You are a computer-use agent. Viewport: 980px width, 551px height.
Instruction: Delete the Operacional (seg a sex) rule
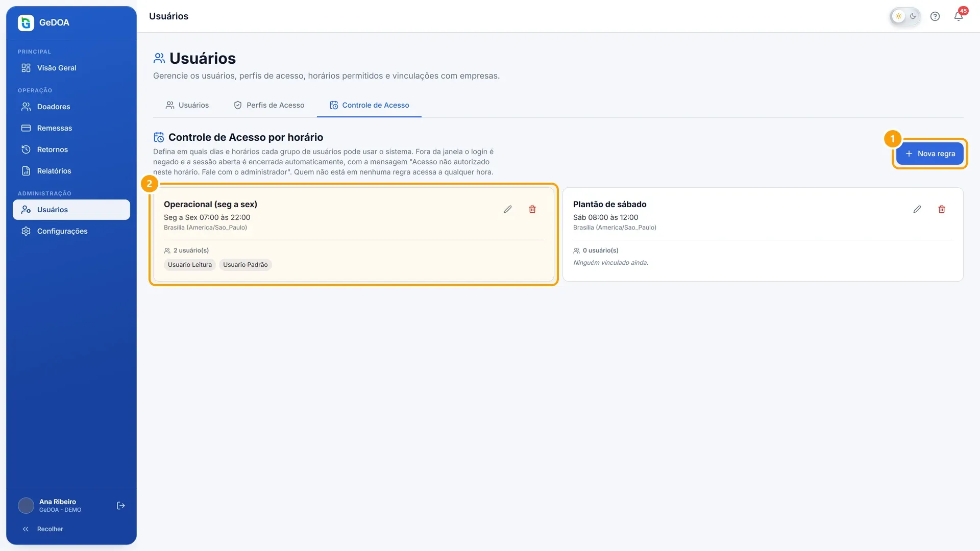pyautogui.click(x=532, y=209)
